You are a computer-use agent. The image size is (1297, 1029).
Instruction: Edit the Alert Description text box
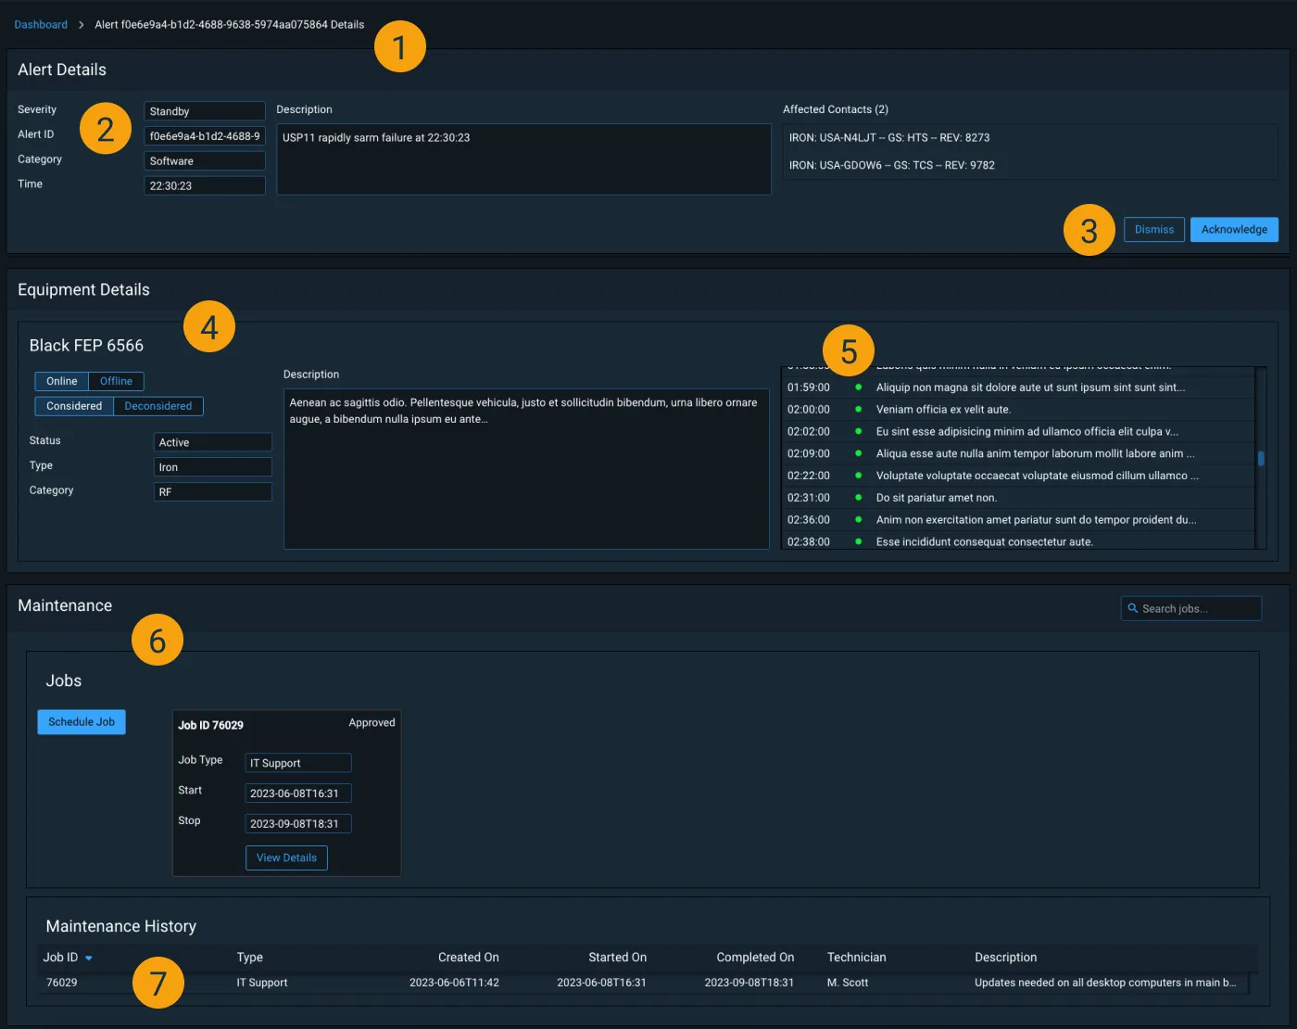click(523, 159)
